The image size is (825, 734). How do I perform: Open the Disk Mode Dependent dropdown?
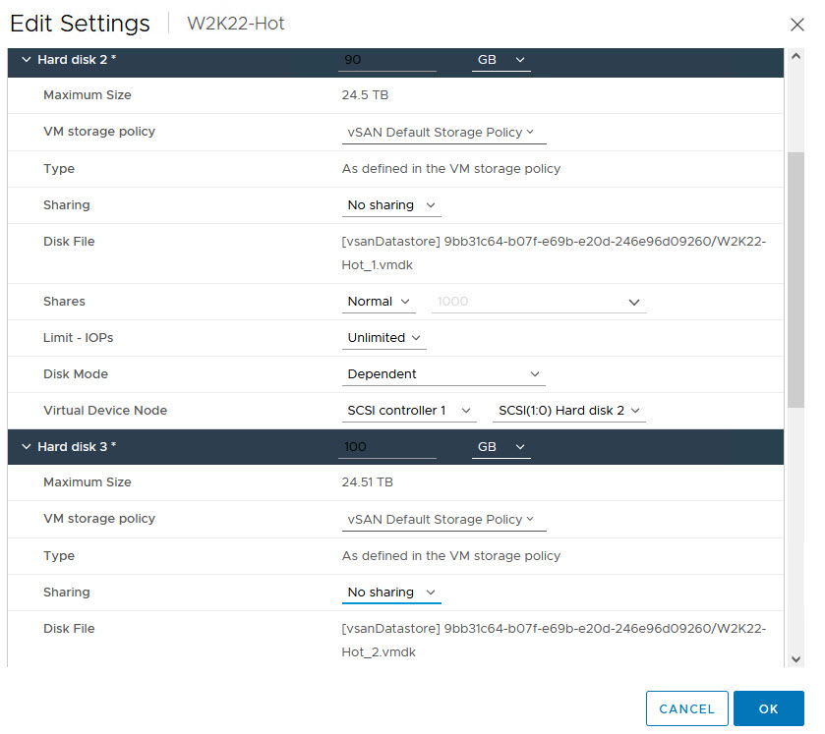pyautogui.click(x=443, y=374)
